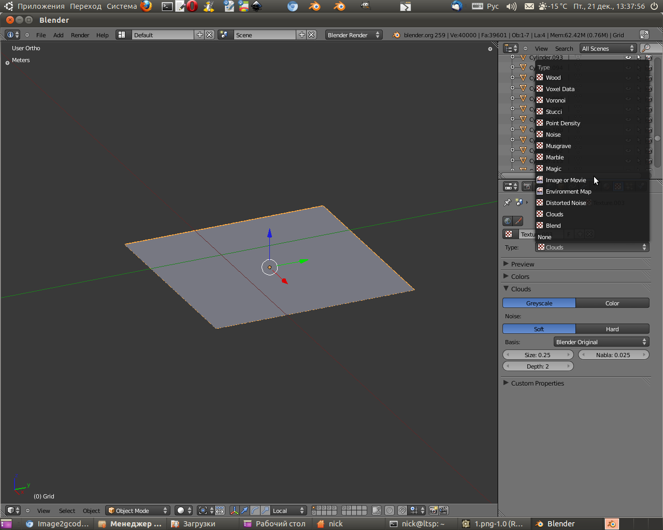Viewport: 663px width, 530px height.
Task: Open the Opera browser launcher
Action: point(192,6)
